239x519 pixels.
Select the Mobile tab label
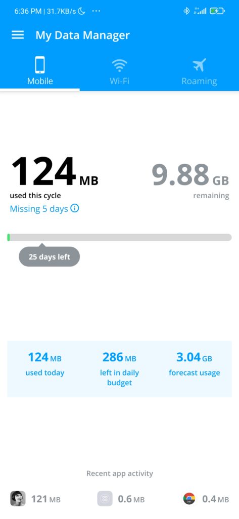[40, 81]
